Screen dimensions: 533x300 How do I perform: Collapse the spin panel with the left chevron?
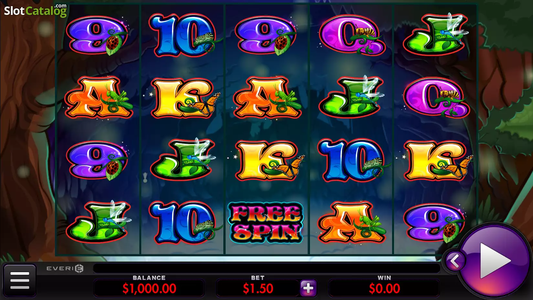tap(454, 261)
